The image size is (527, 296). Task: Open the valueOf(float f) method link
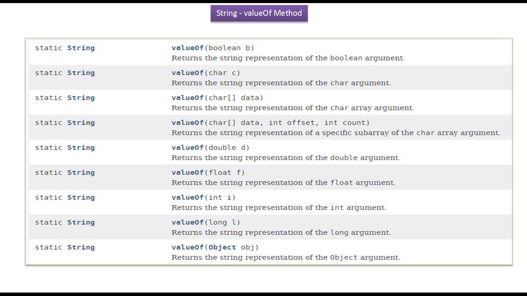click(187, 172)
